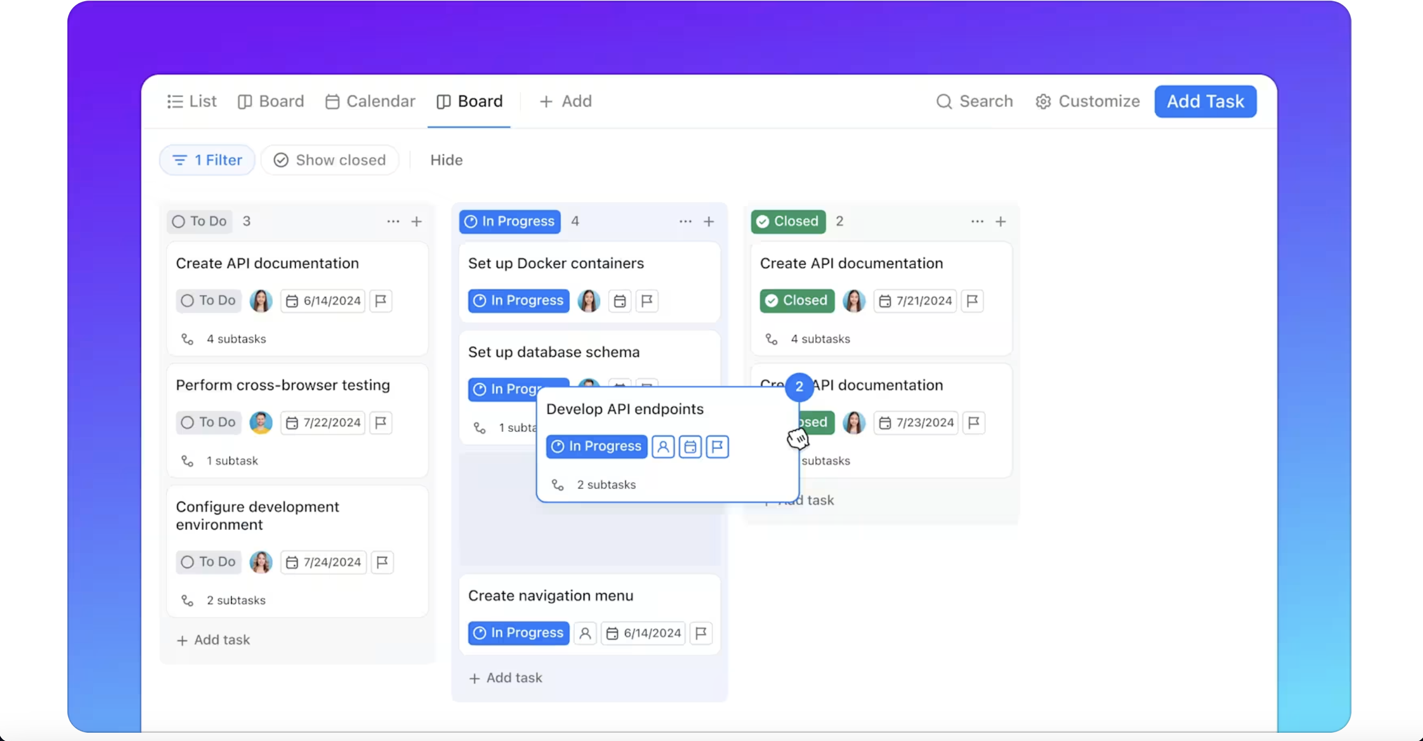Add a task via To Do column plus
This screenshot has height=741, width=1423.
pos(417,221)
